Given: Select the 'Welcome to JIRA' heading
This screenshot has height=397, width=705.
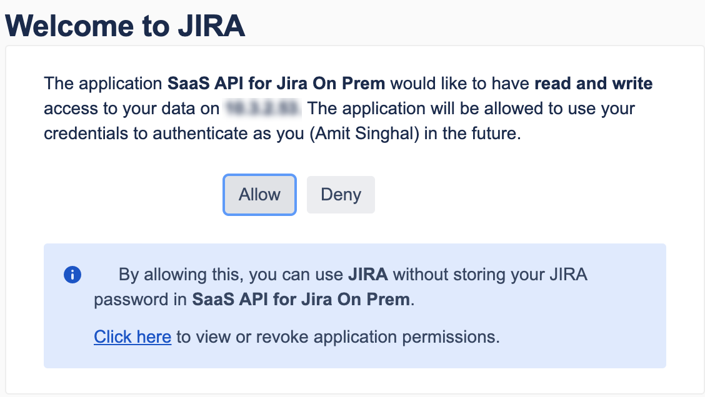Looking at the screenshot, I should (125, 26).
